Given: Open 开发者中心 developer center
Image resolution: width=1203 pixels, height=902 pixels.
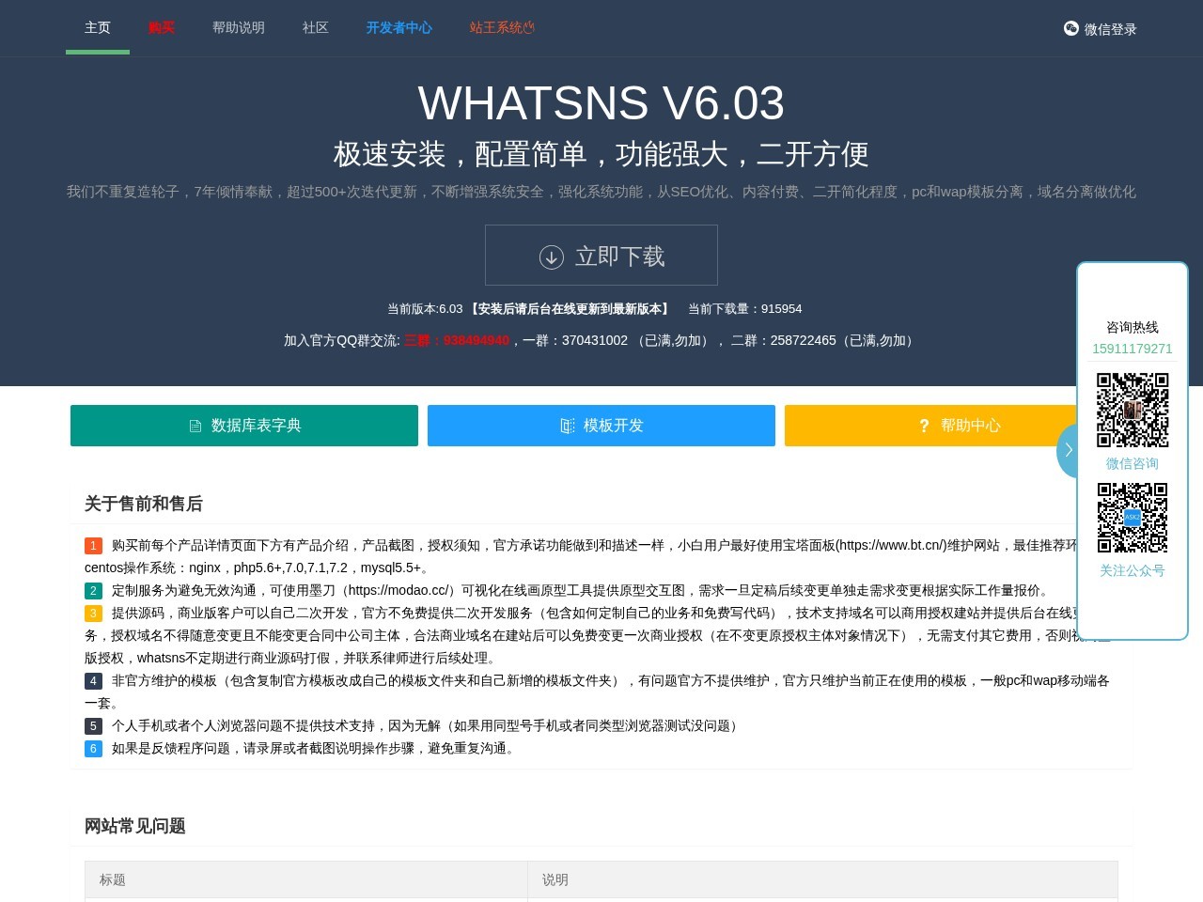Looking at the screenshot, I should pos(399,28).
